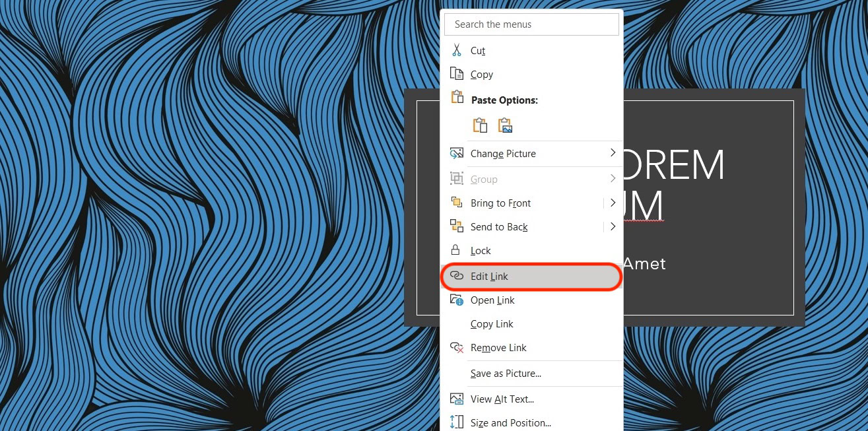
Task: Click the Change Picture icon
Action: coord(456,153)
